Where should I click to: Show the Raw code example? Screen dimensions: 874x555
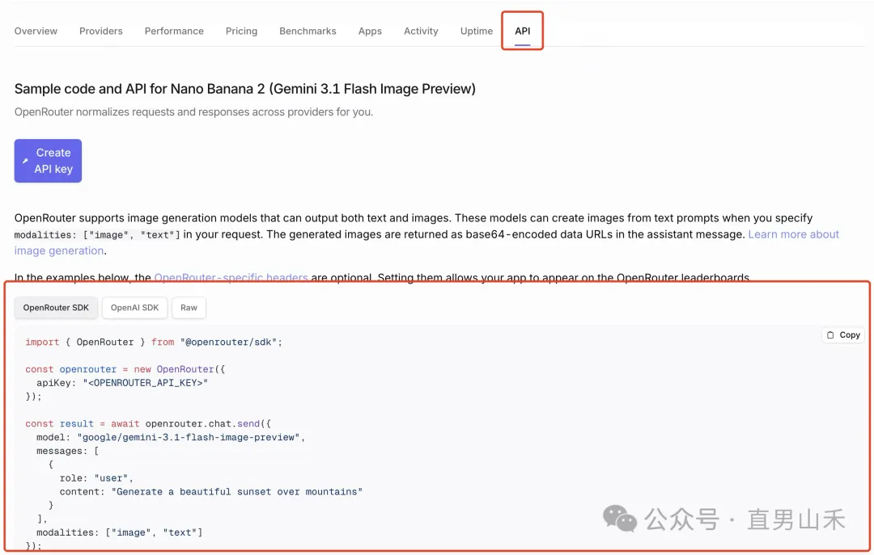(189, 308)
